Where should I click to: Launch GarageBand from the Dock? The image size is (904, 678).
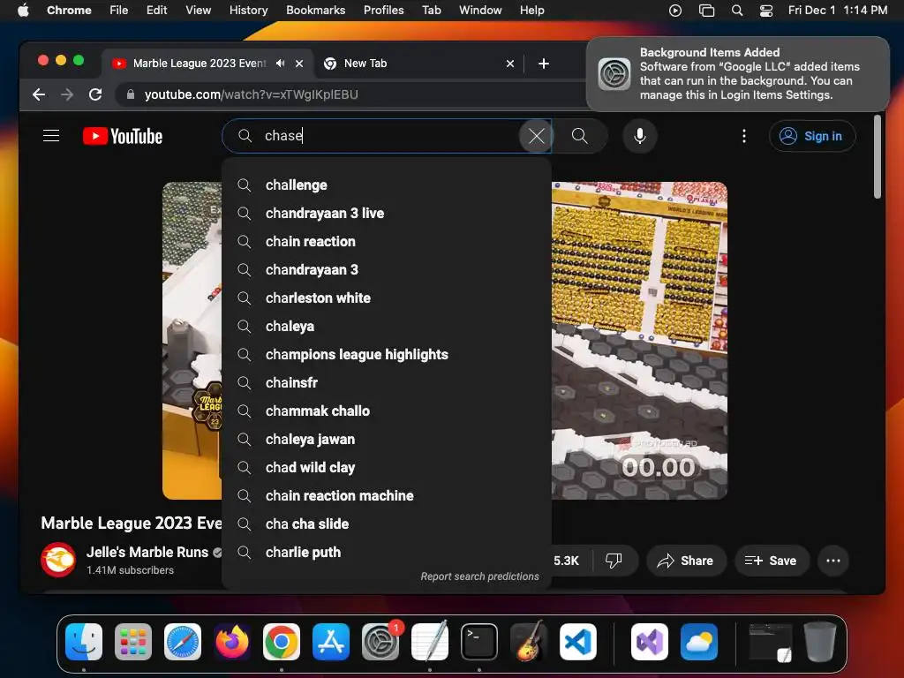(x=529, y=642)
